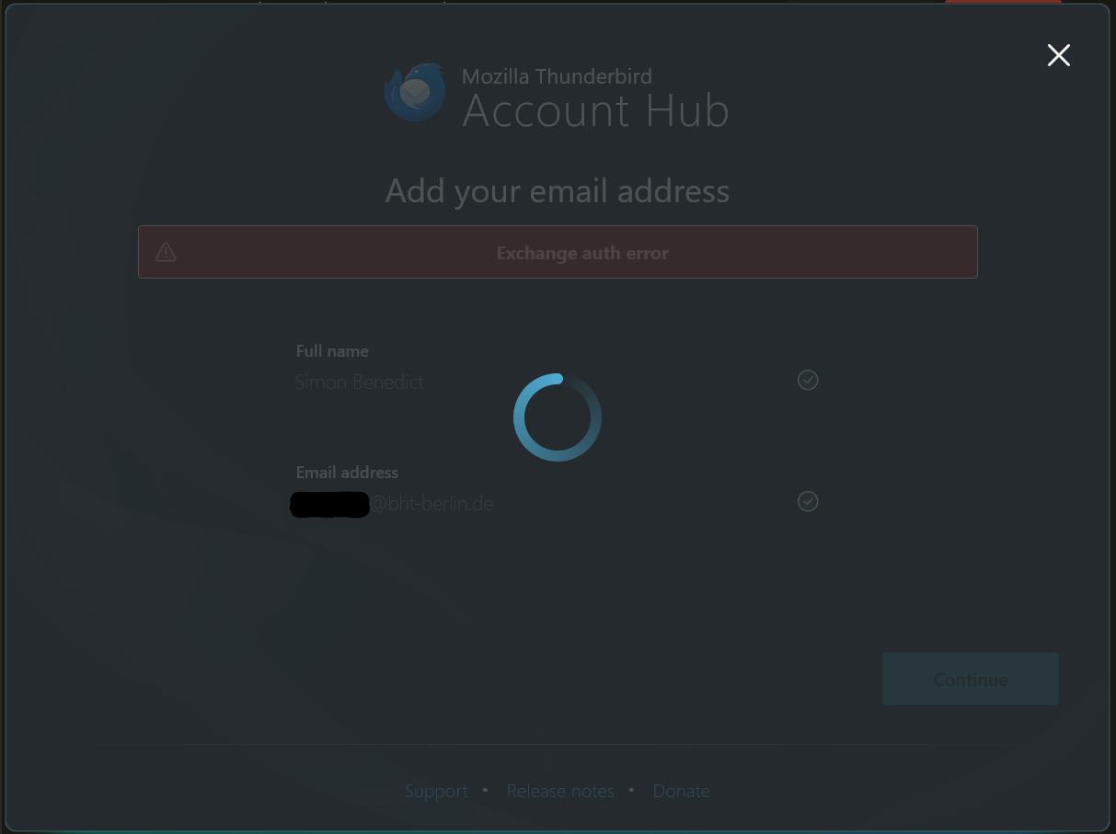Click the Account Hub title text
Screen dimensions: 1116x834
point(595,111)
